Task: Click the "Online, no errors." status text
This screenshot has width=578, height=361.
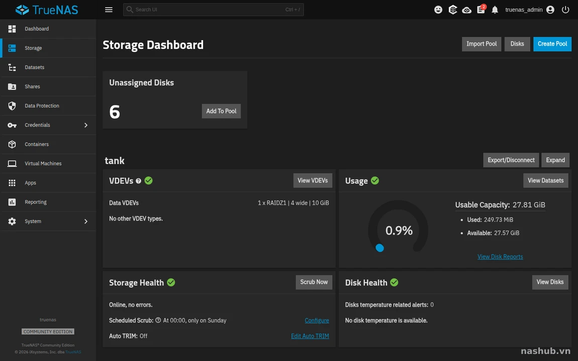Action: click(x=131, y=305)
